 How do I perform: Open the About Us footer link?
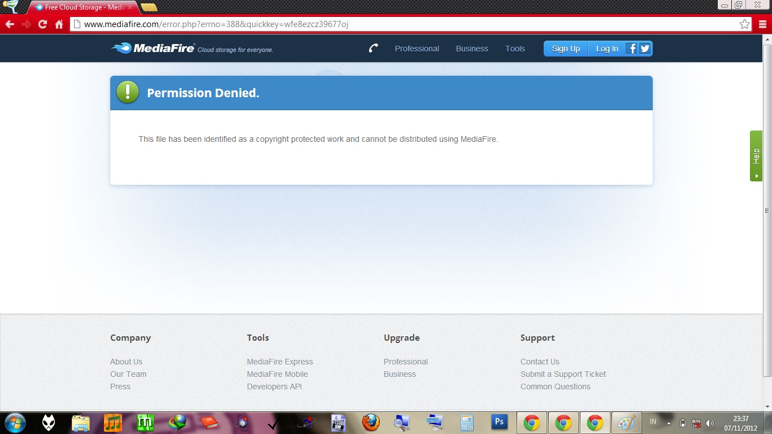click(x=126, y=362)
